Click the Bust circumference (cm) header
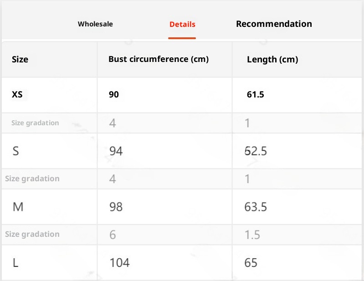364x281 pixels. pyautogui.click(x=158, y=60)
